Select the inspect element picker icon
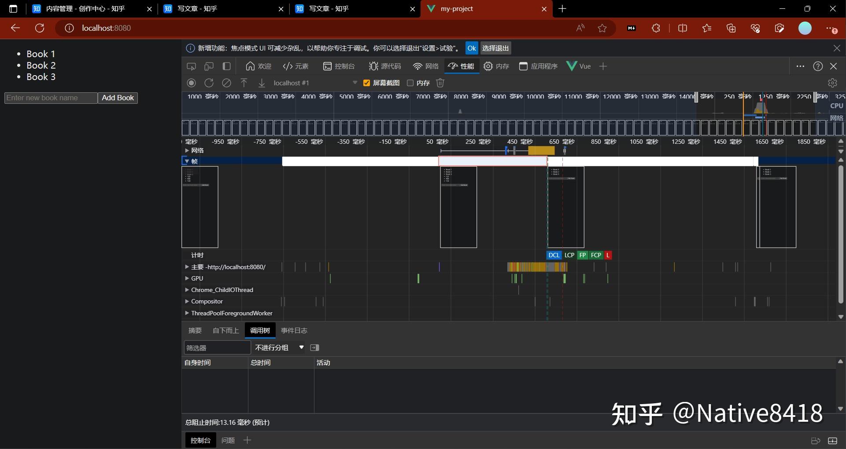The width and height of the screenshot is (846, 449). (191, 66)
